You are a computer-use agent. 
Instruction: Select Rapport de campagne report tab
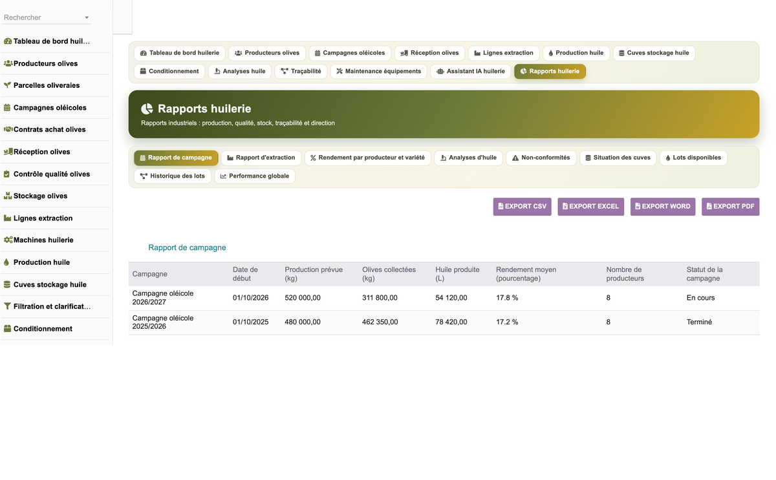pyautogui.click(x=176, y=158)
